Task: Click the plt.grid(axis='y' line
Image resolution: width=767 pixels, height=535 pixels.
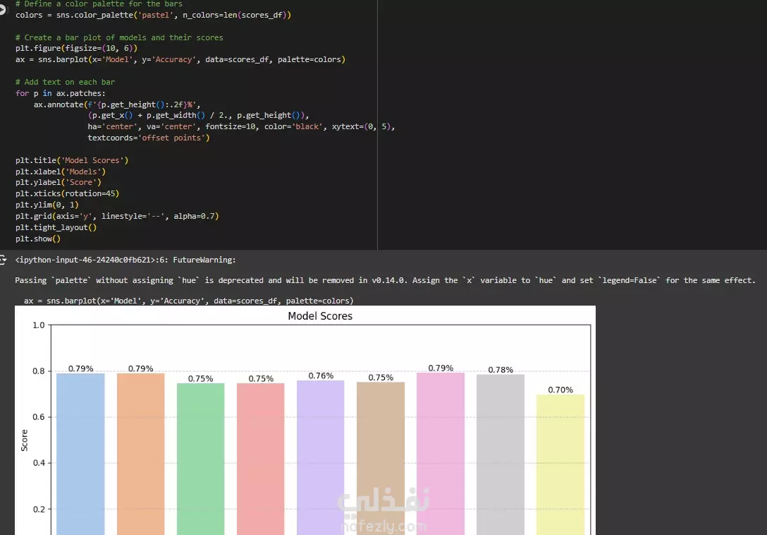Action: (x=117, y=216)
